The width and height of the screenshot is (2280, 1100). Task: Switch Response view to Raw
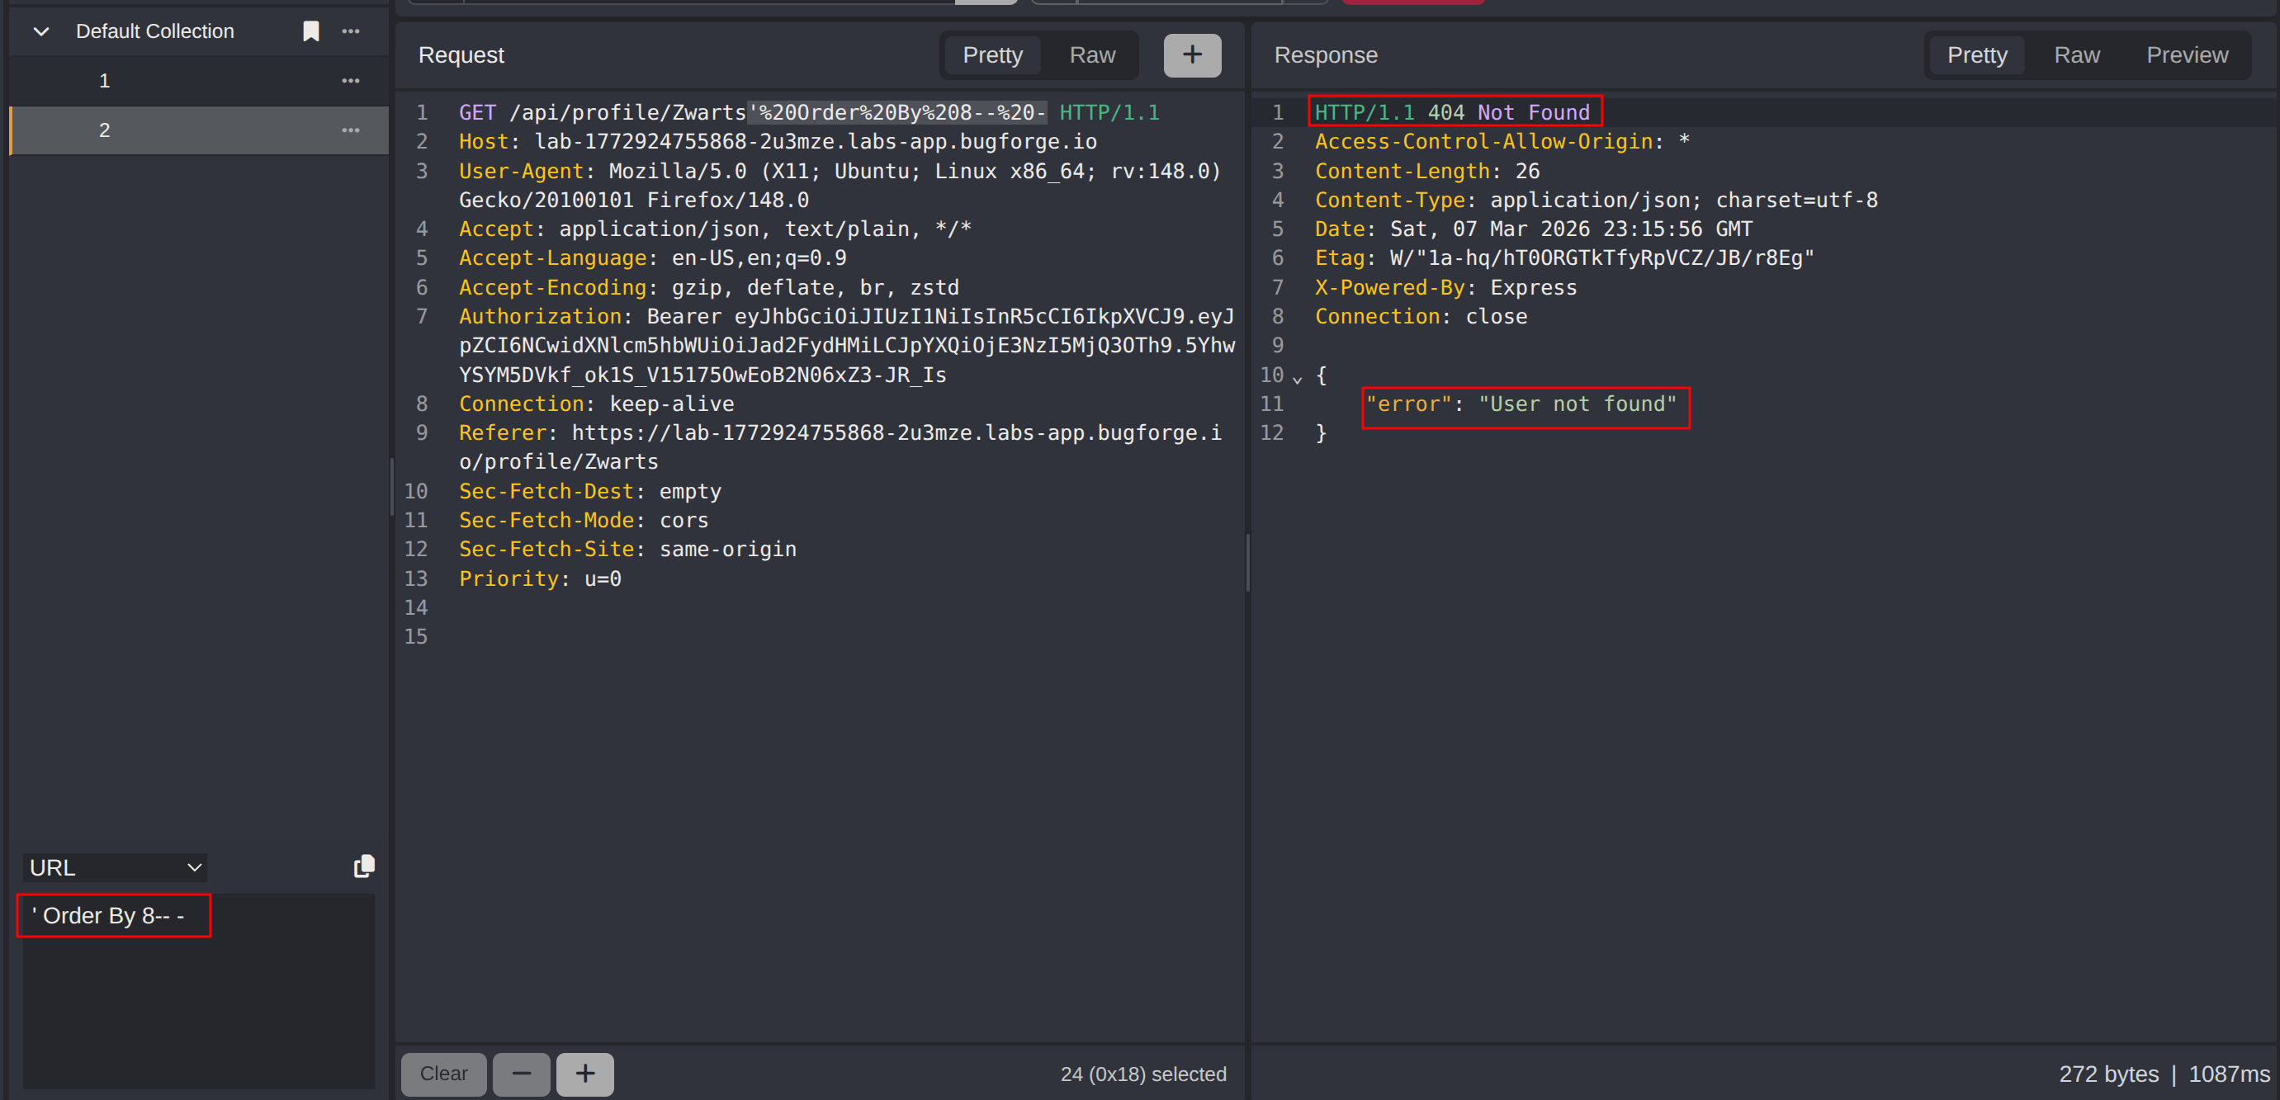pyautogui.click(x=2075, y=54)
